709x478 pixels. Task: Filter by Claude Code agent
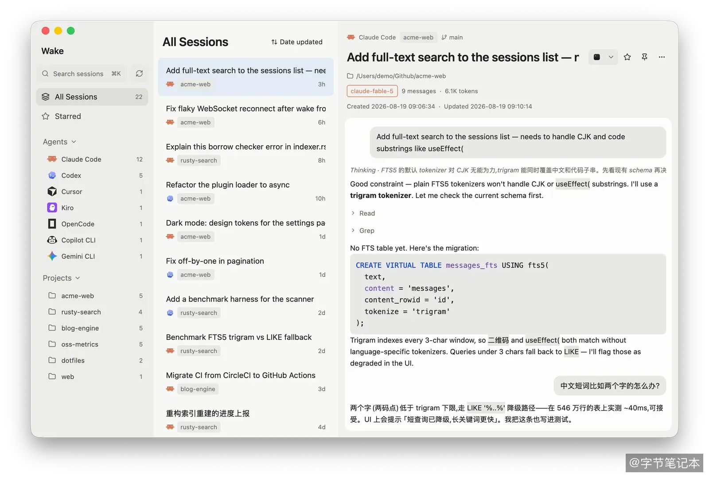(x=92, y=159)
